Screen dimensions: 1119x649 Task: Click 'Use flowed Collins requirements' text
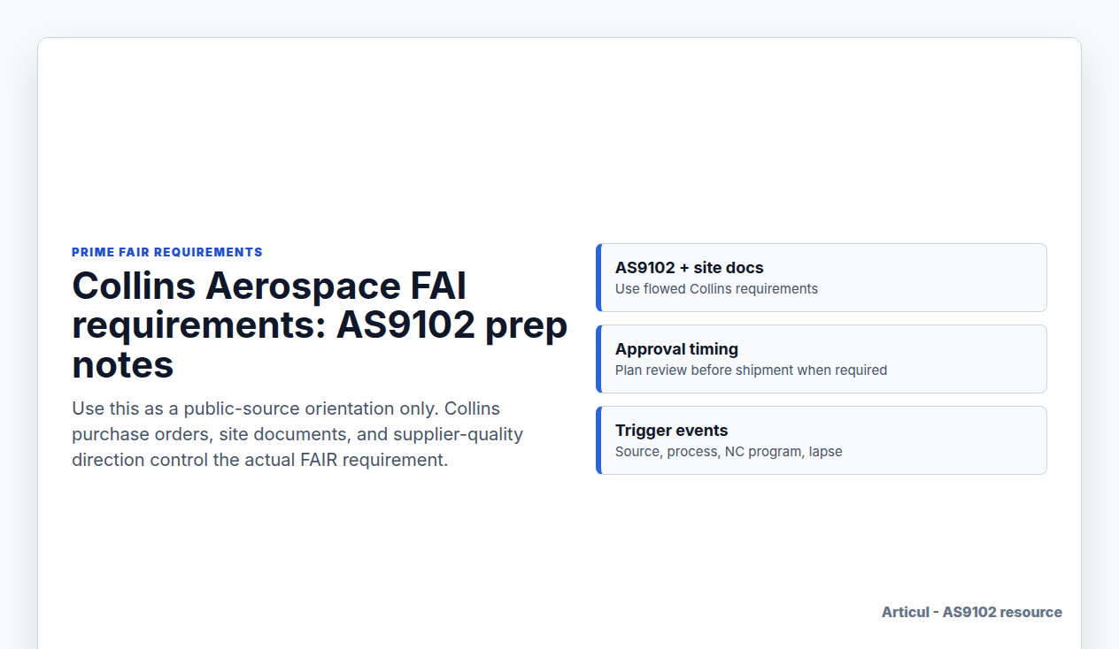tap(716, 289)
